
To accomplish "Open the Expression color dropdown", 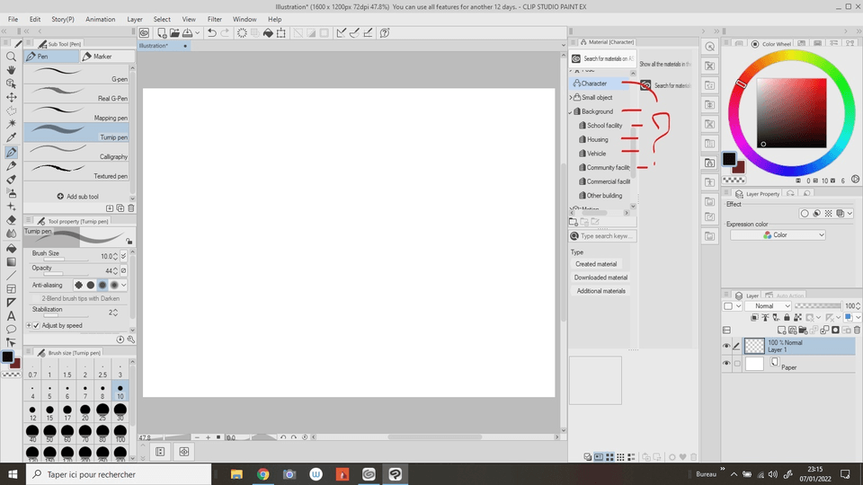I will pyautogui.click(x=778, y=234).
